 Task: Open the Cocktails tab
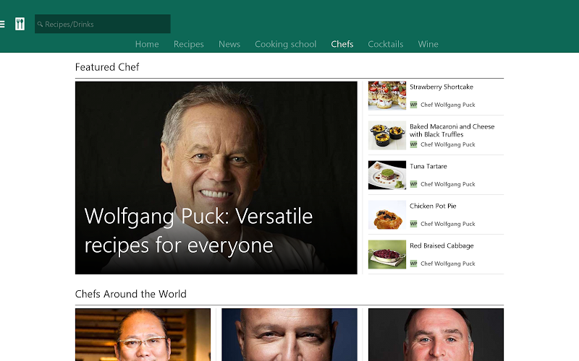pos(386,44)
